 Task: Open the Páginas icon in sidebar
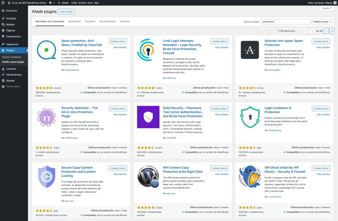coord(3,31)
